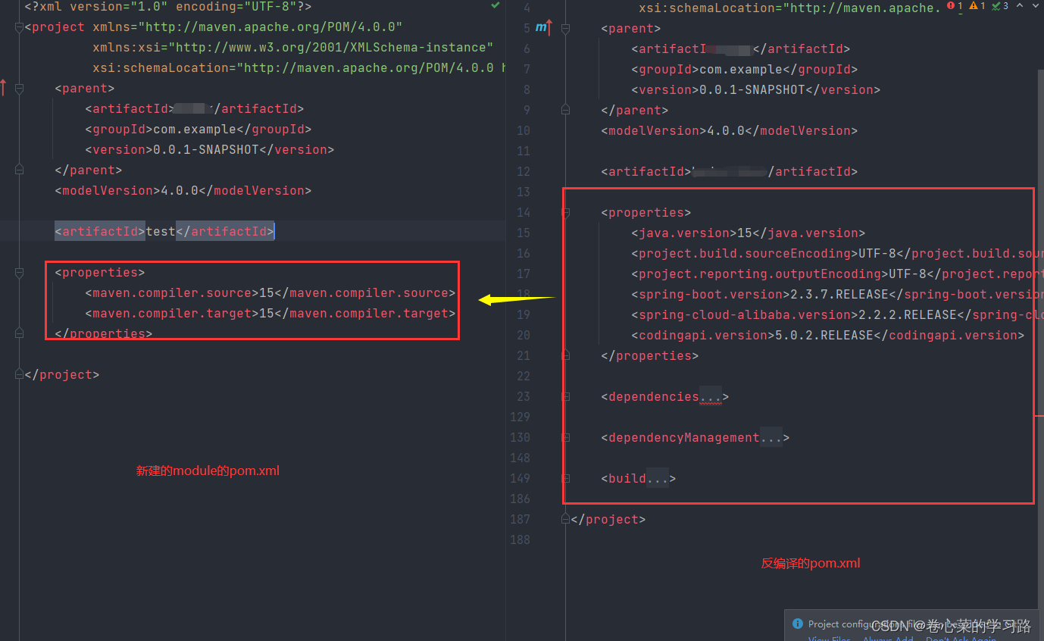
Task: Go to previous highlighted error arrow
Action: 1020,6
